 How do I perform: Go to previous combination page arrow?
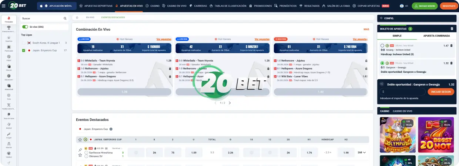216,103
